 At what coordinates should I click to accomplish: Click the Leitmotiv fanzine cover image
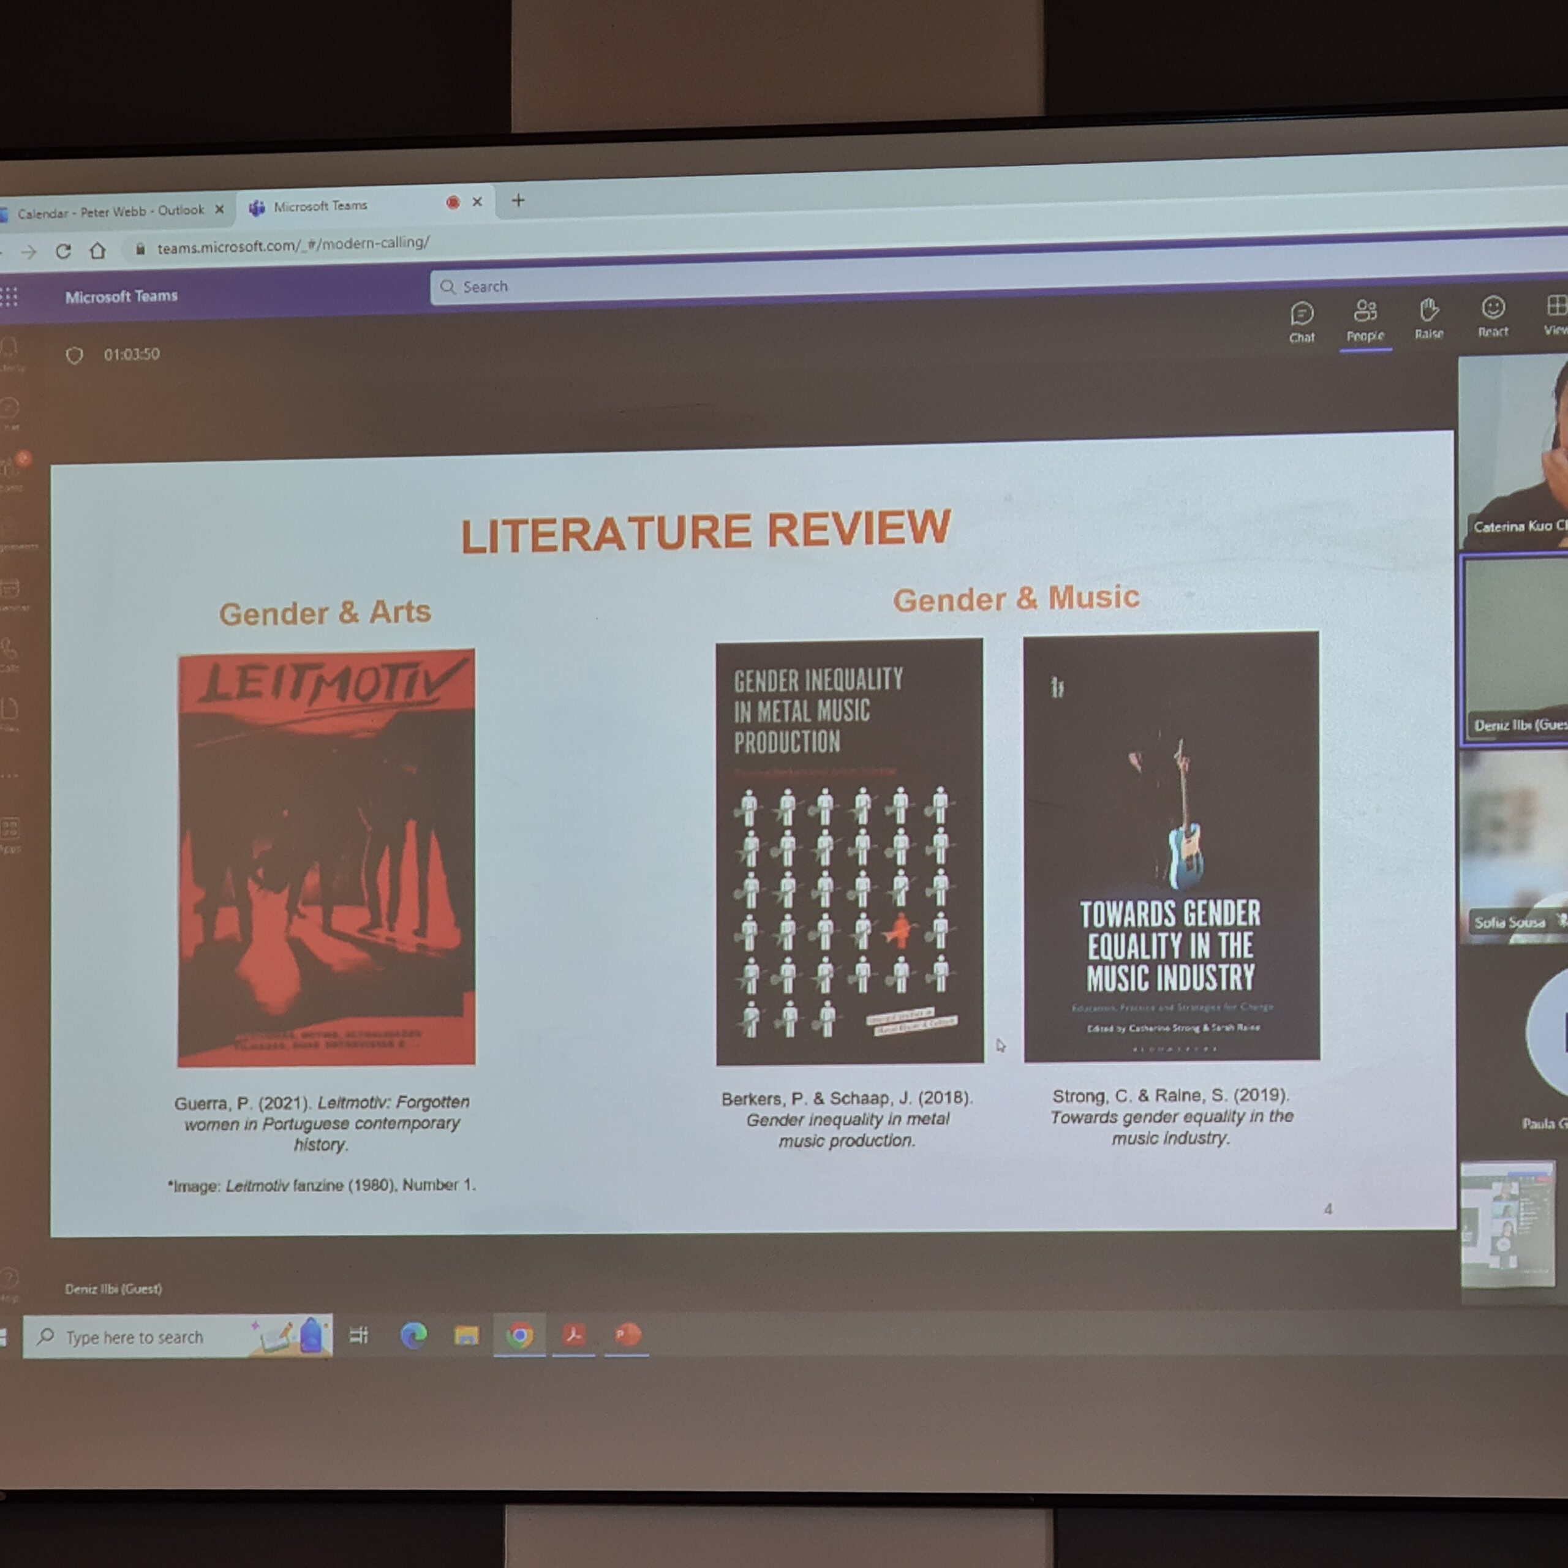click(326, 857)
